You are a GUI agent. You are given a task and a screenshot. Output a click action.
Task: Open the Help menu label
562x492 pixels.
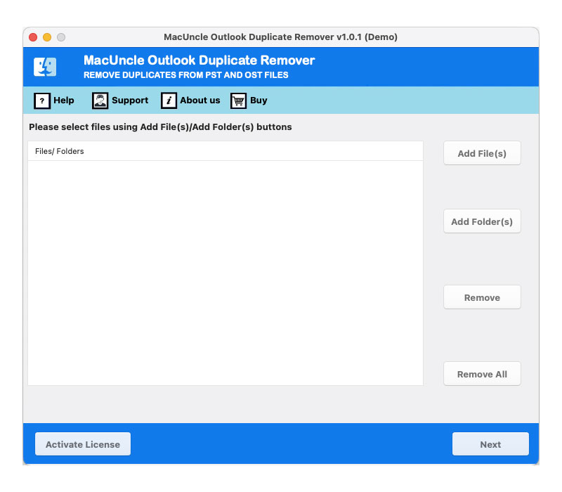64,101
